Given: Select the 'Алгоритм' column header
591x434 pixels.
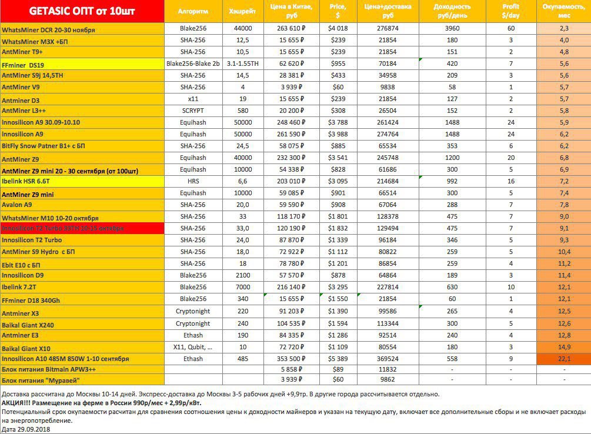Looking at the screenshot, I should [x=193, y=11].
